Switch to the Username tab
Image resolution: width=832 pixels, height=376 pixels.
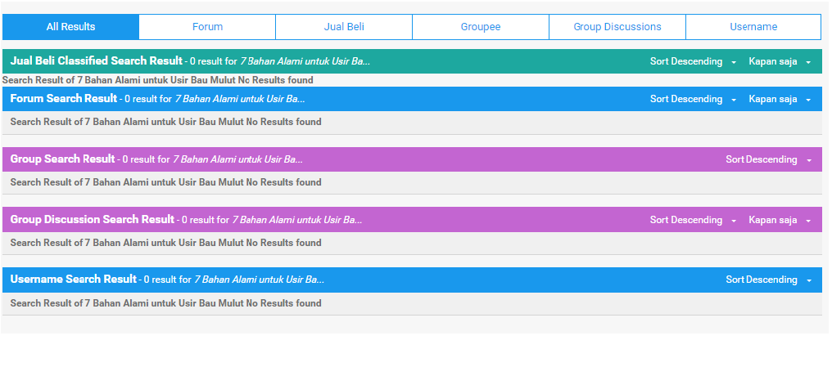(753, 27)
